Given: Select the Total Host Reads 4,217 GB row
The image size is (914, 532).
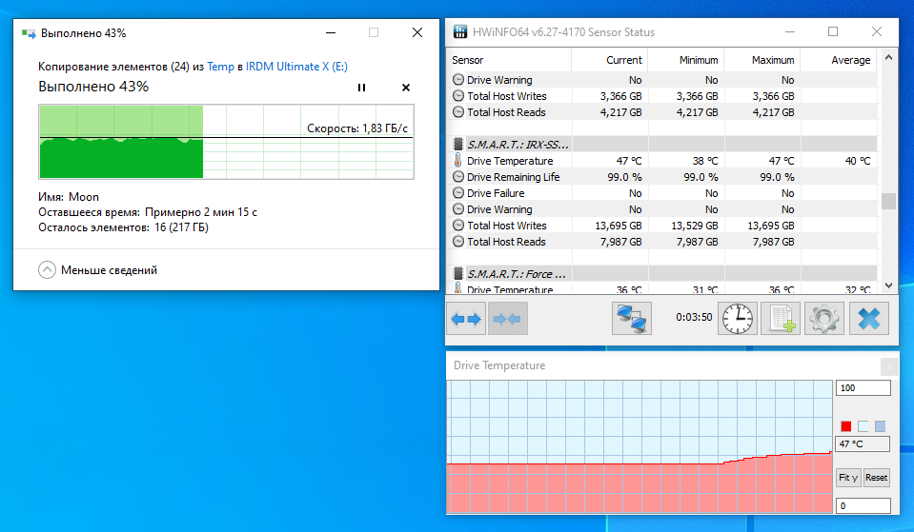Looking at the screenshot, I should click(662, 112).
